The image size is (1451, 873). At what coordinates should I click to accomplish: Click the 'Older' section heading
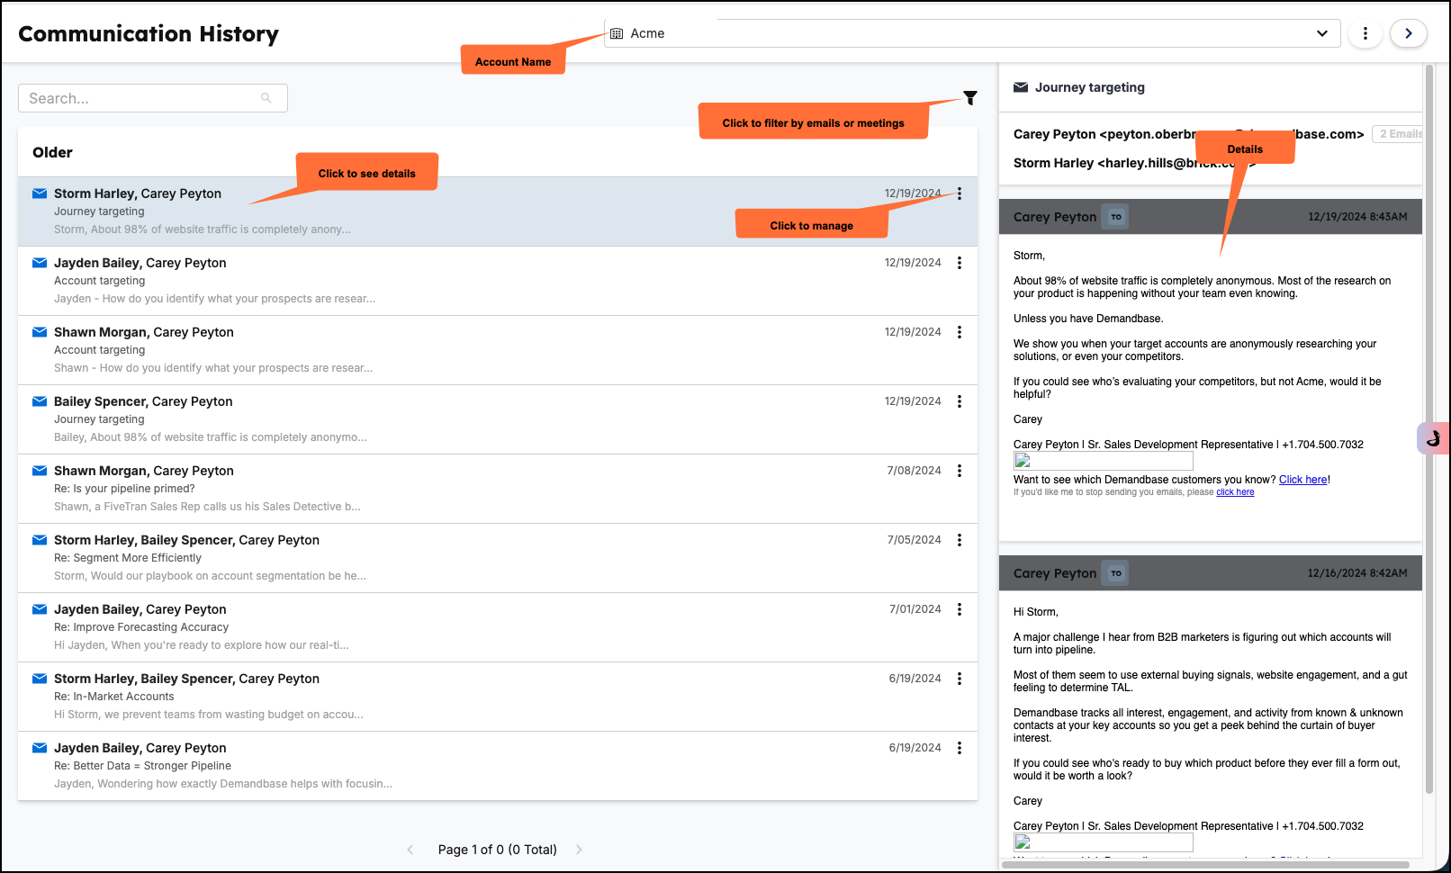(x=52, y=152)
